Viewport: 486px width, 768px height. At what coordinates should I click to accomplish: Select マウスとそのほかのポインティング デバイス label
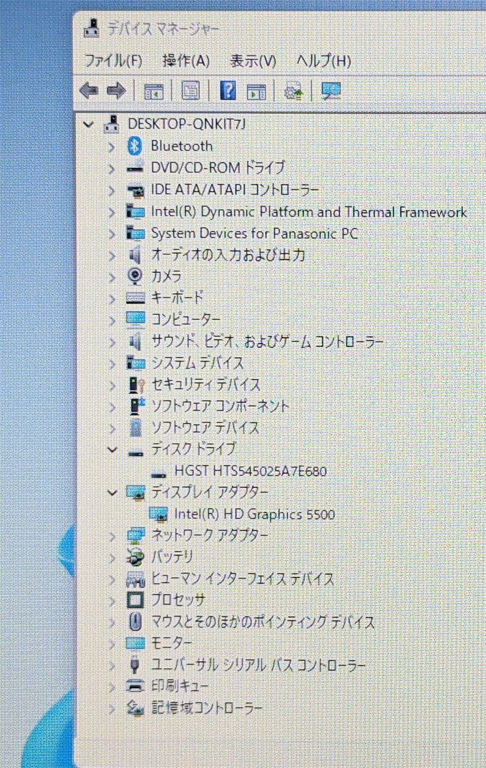[263, 622]
